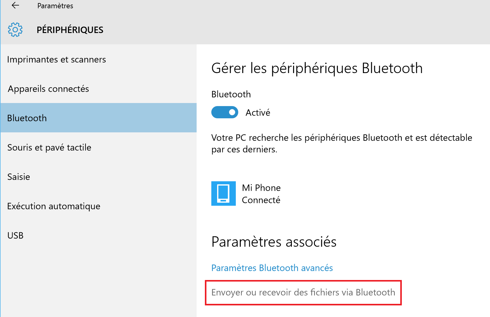Click Envoyer ou recevoir des fichiers via Bluetooth
This screenshot has width=490, height=317.
coord(303,293)
